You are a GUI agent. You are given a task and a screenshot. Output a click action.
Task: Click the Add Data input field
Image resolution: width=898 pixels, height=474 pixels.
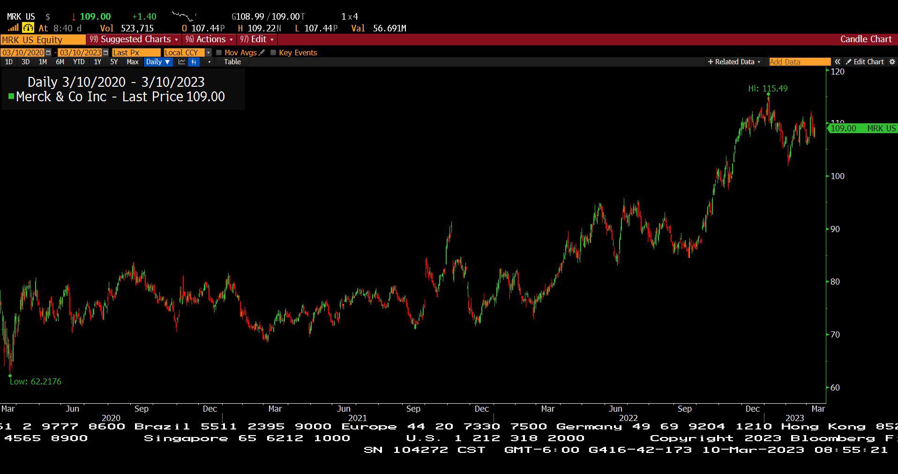(799, 62)
